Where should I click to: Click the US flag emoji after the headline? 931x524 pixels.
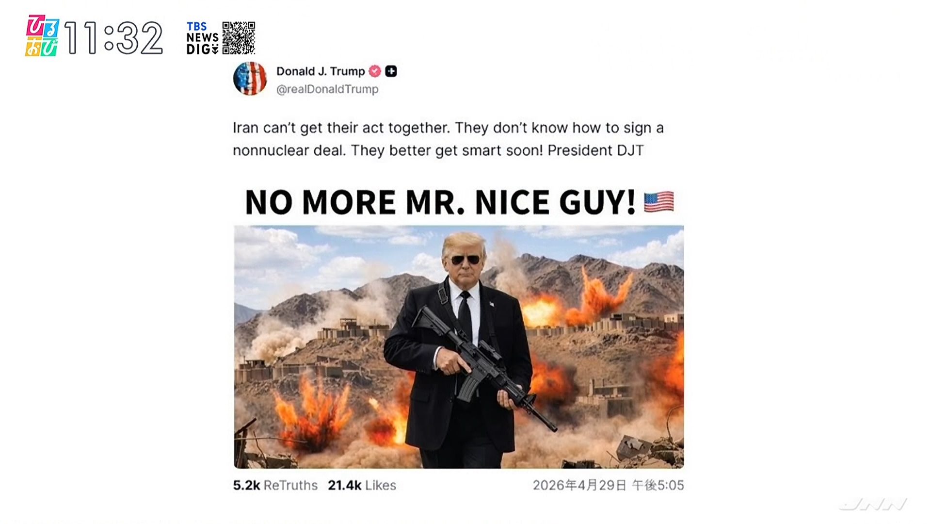point(659,202)
